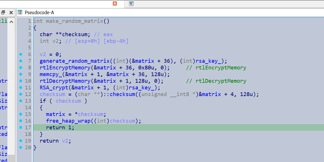
Task: Click the green rtlEncryptMemory comment
Action: [x=216, y=68]
